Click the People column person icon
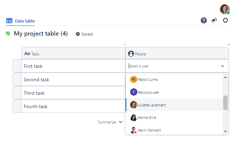Image resolution: width=238 pixels, height=145 pixels. click(131, 54)
